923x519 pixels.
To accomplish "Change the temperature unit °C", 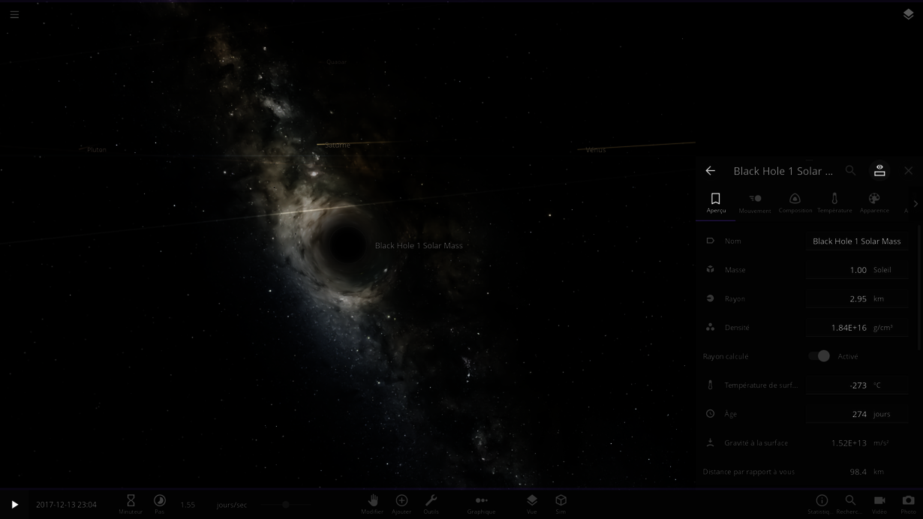I will (877, 385).
